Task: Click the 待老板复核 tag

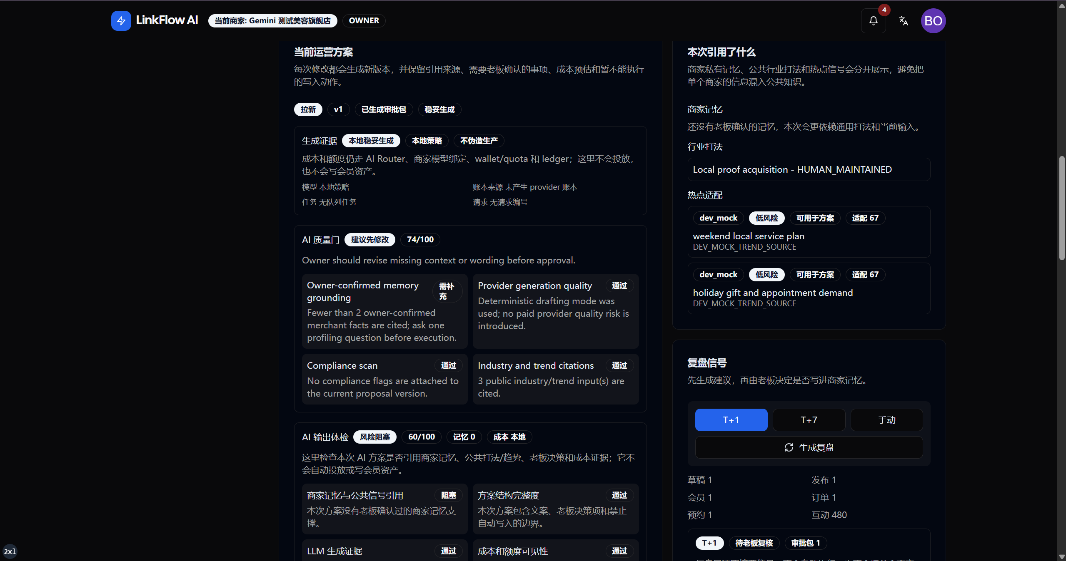Action: 754,543
